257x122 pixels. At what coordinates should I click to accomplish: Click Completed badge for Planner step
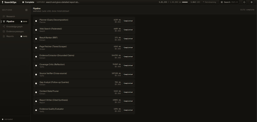128,21
